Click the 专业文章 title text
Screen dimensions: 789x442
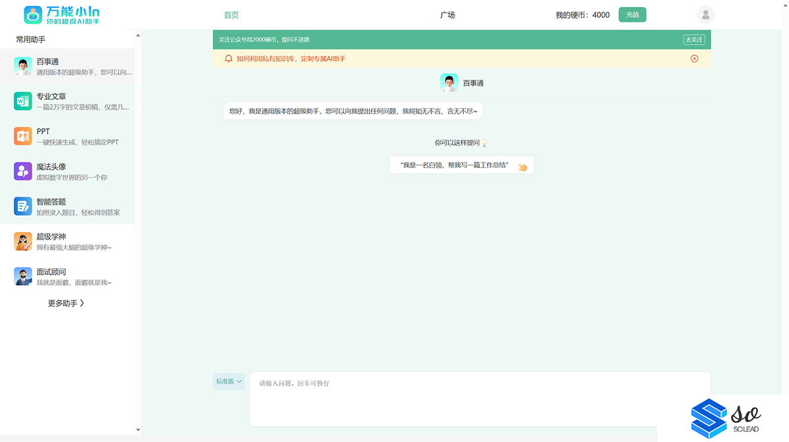pyautogui.click(x=51, y=97)
